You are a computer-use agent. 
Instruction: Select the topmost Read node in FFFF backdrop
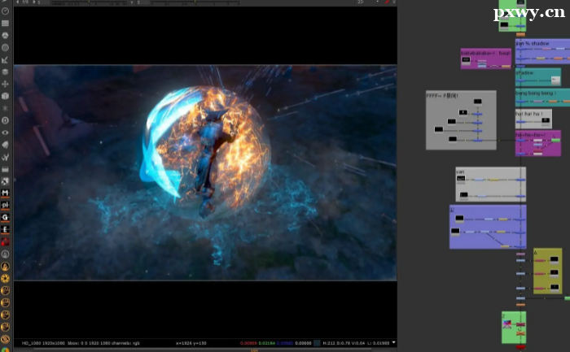point(478,102)
